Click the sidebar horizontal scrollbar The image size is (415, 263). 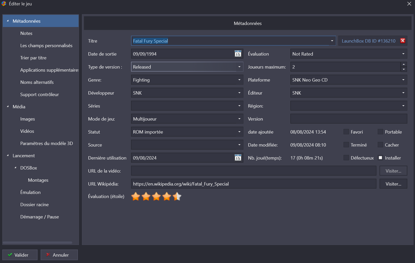(38, 242)
